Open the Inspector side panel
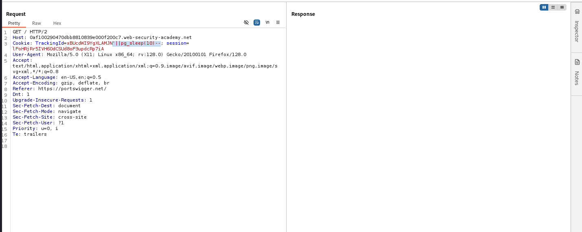This screenshot has width=582, height=232. point(577,26)
